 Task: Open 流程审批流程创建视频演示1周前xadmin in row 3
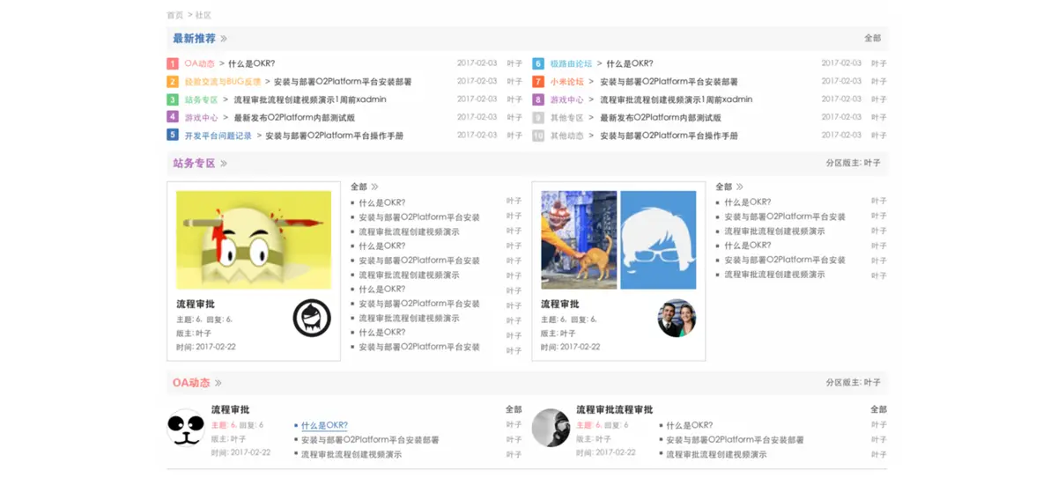point(310,99)
